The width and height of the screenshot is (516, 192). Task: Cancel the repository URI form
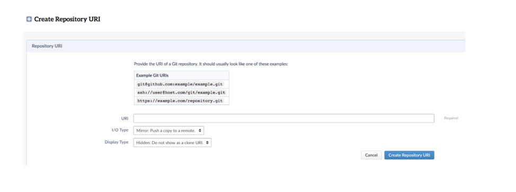(x=371, y=155)
